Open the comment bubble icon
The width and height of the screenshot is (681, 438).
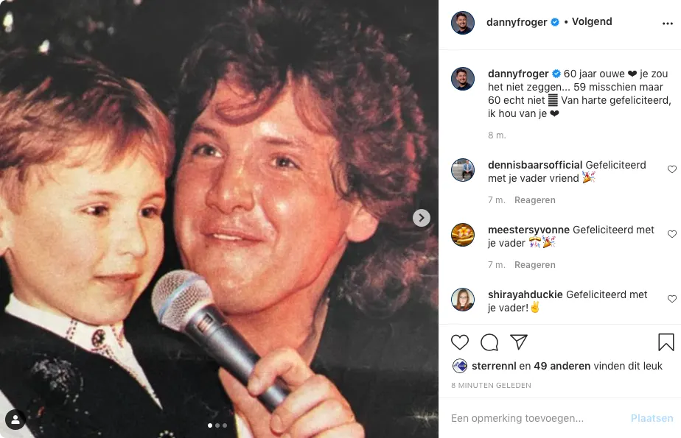[489, 342]
